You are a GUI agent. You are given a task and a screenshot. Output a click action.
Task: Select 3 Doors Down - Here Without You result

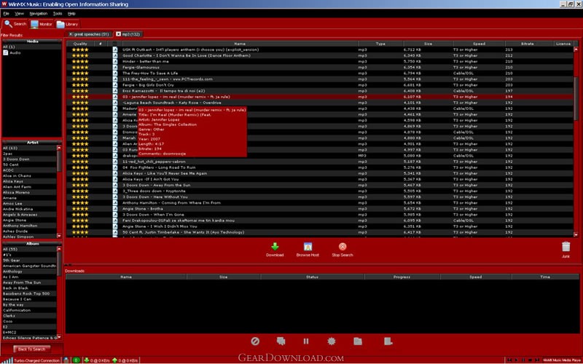pos(320,197)
